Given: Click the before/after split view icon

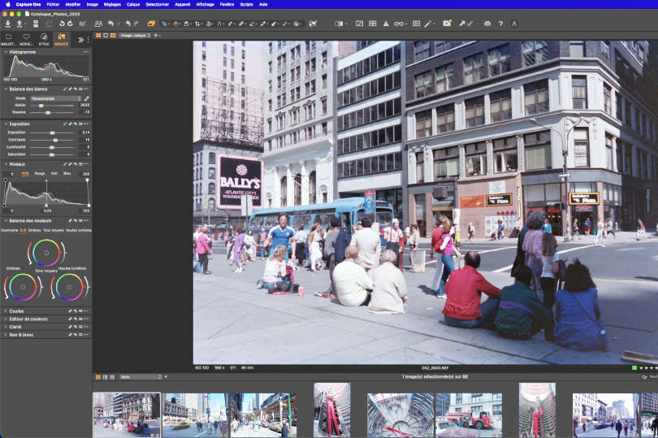Looking at the screenshot, I should [339, 24].
